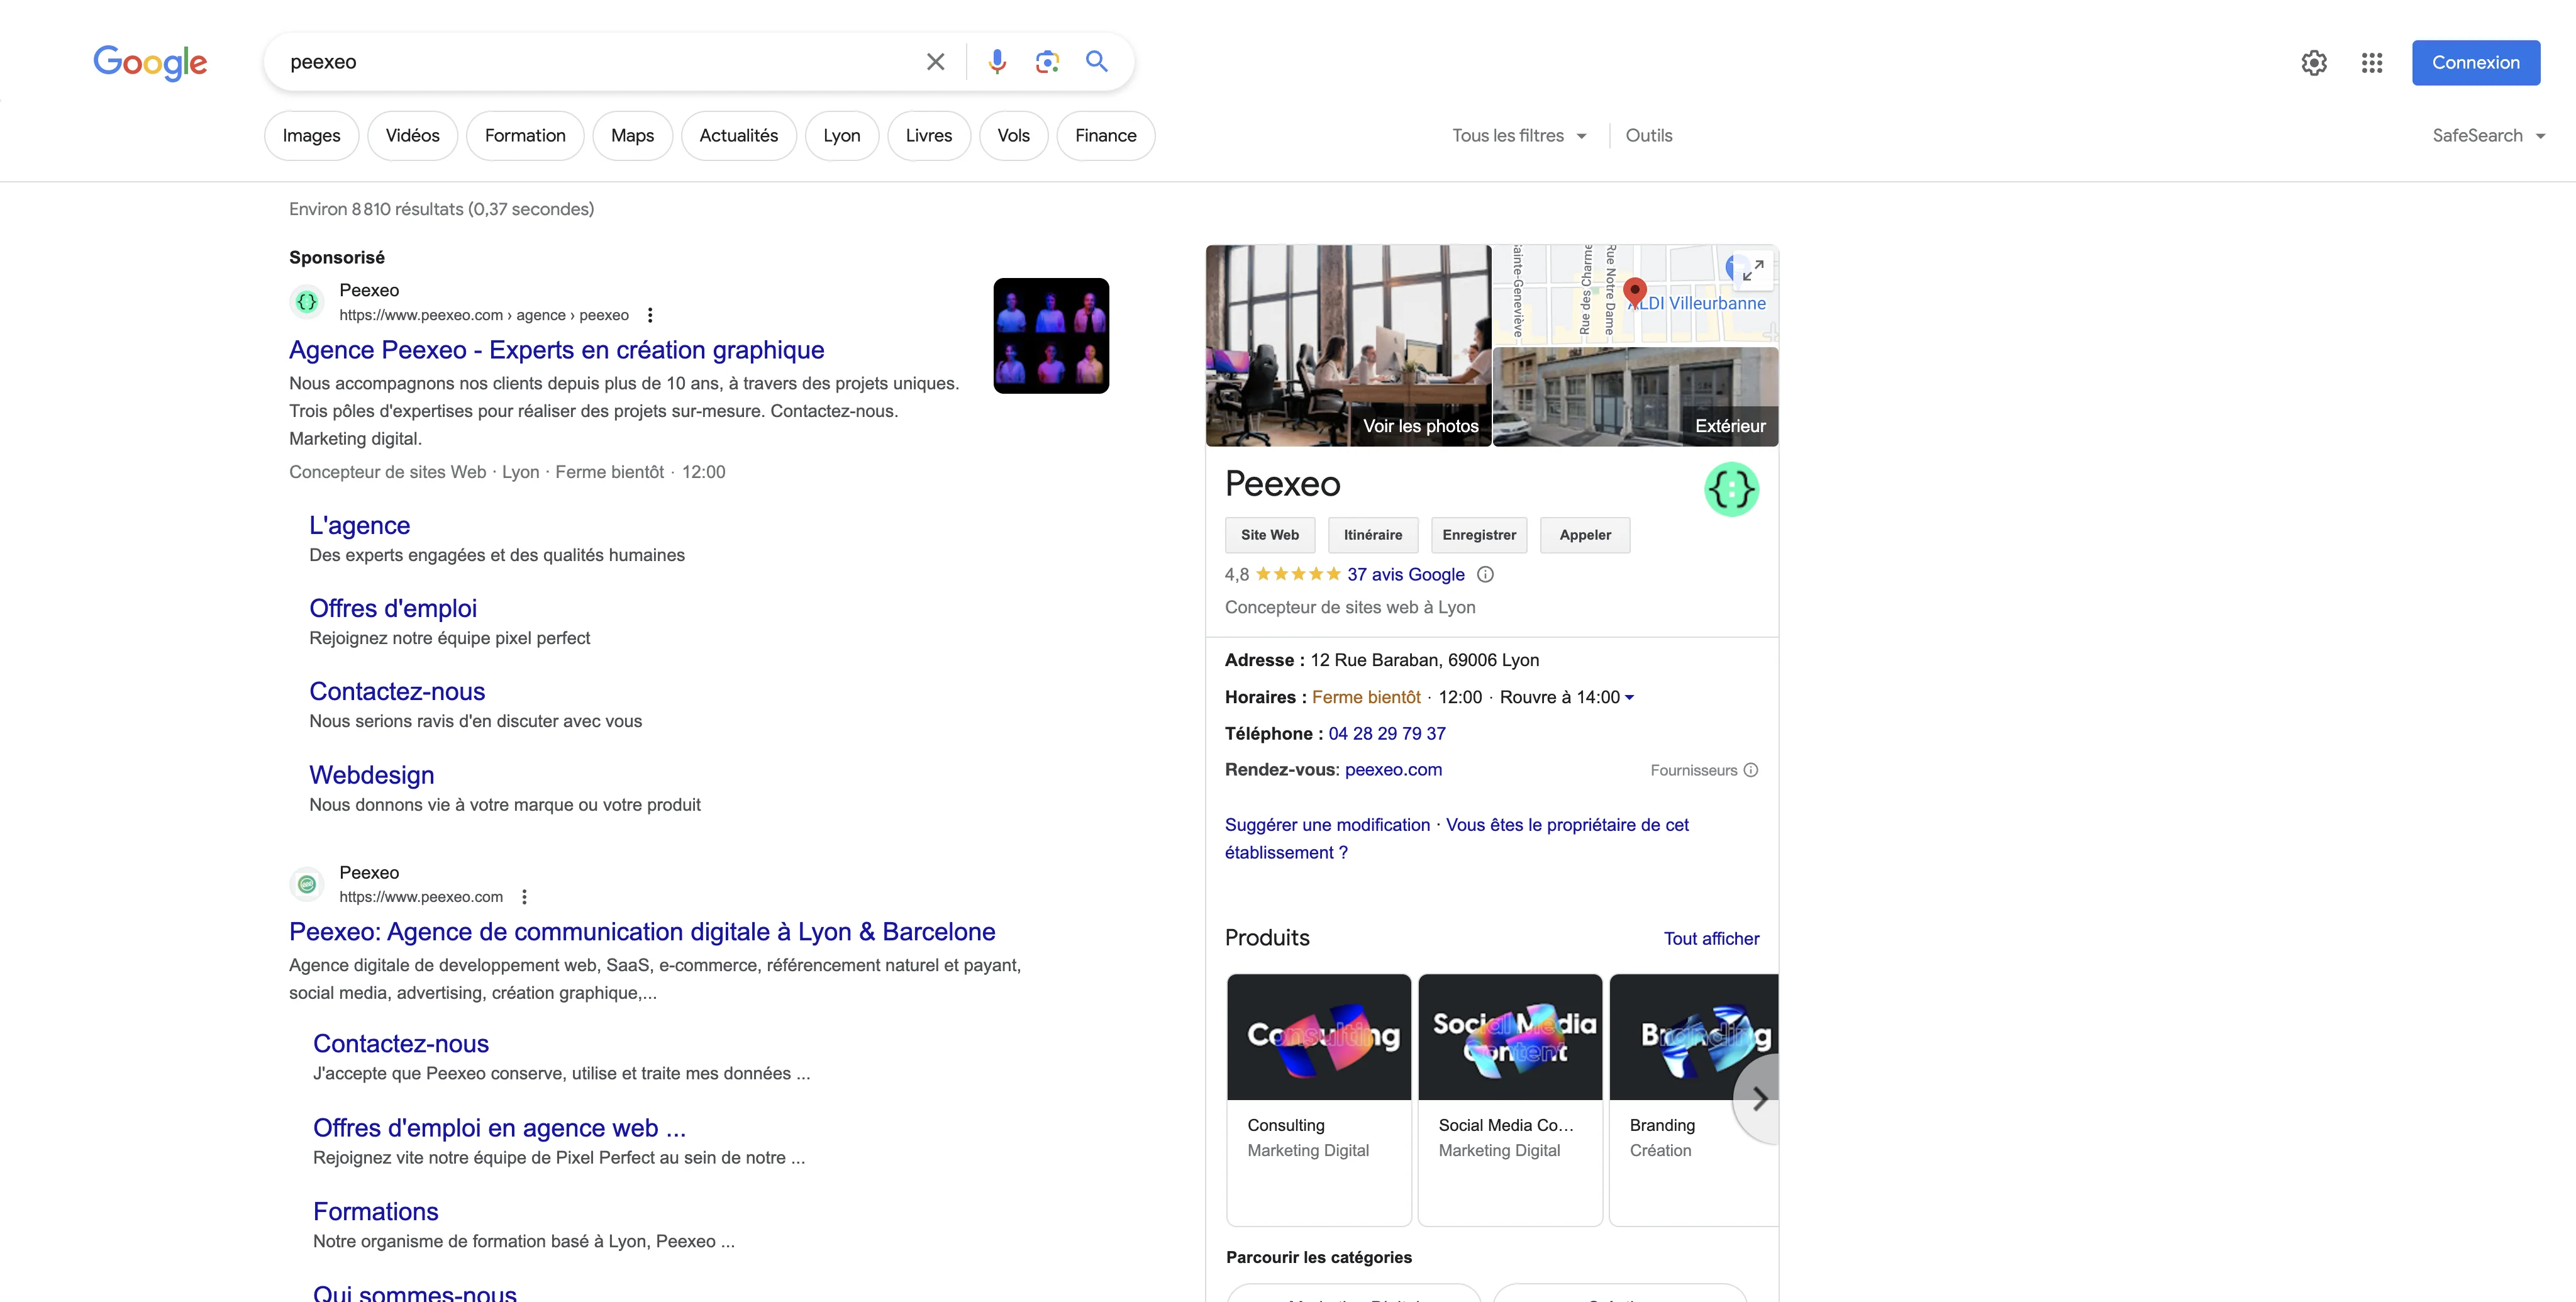
Task: Select the Lyon filter chip
Action: tap(842, 136)
